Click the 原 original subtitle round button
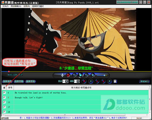Screen dimensions: 152x120 [84, 81]
